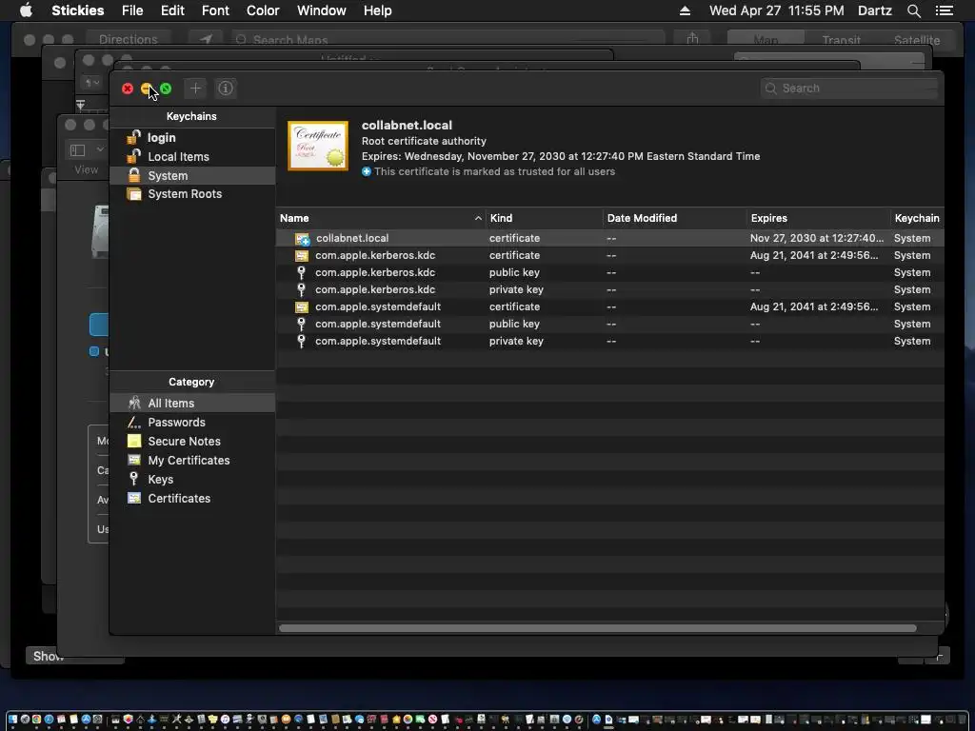Open Notification Center list icon
This screenshot has height=731, width=975.
pos(944,10)
